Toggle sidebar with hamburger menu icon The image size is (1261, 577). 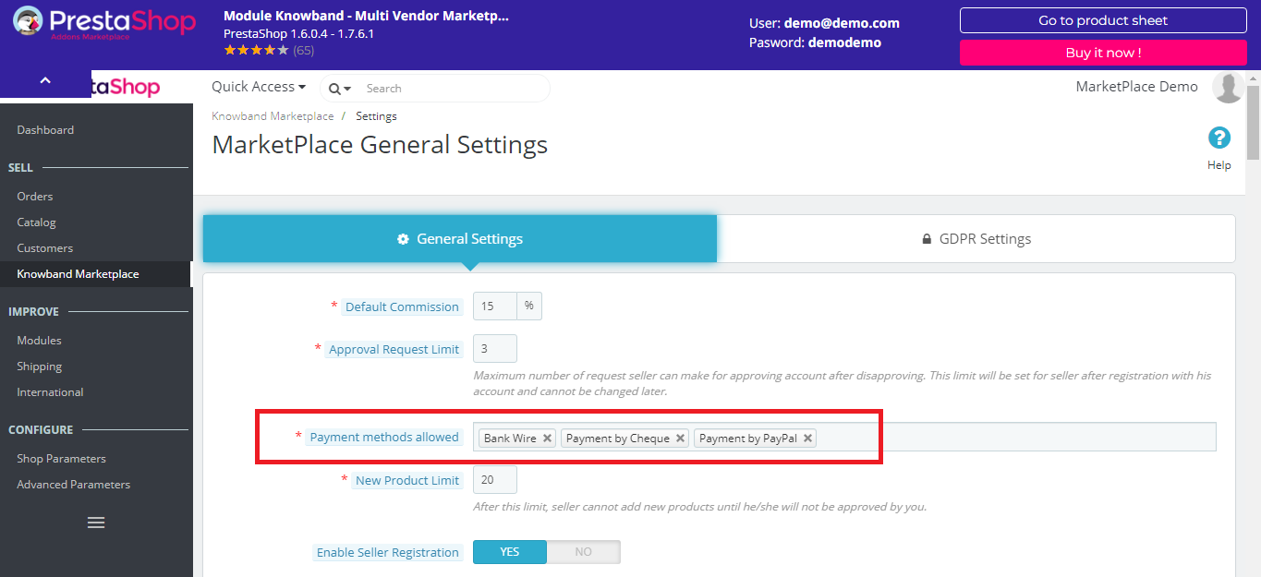coord(96,523)
